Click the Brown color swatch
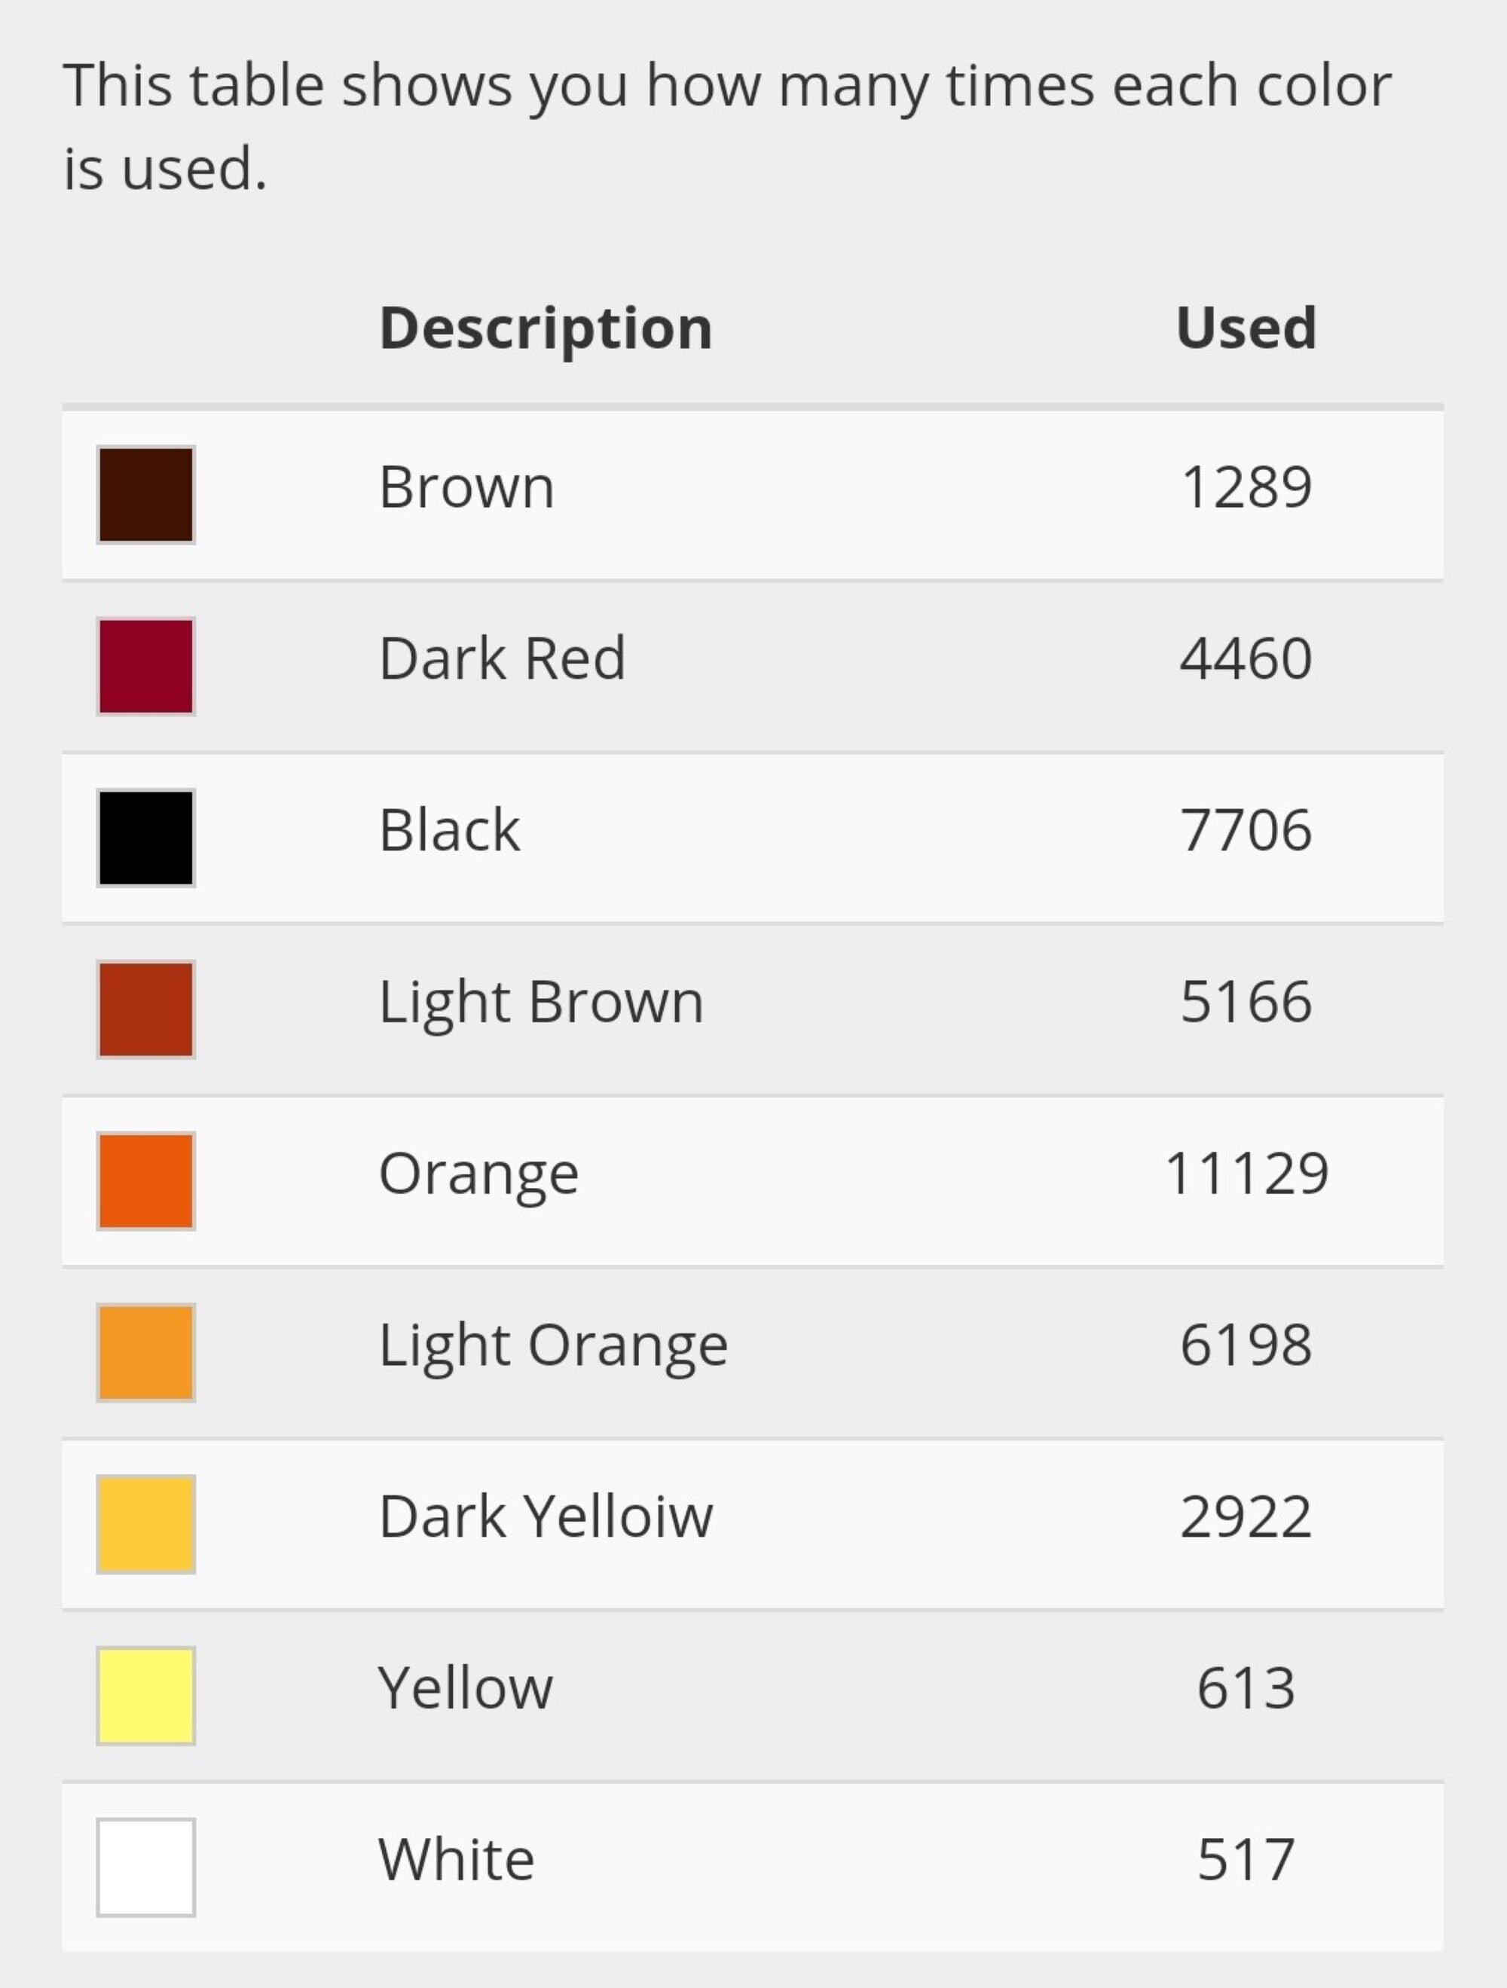Screen dimensions: 1507x1988 pyautogui.click(x=145, y=495)
